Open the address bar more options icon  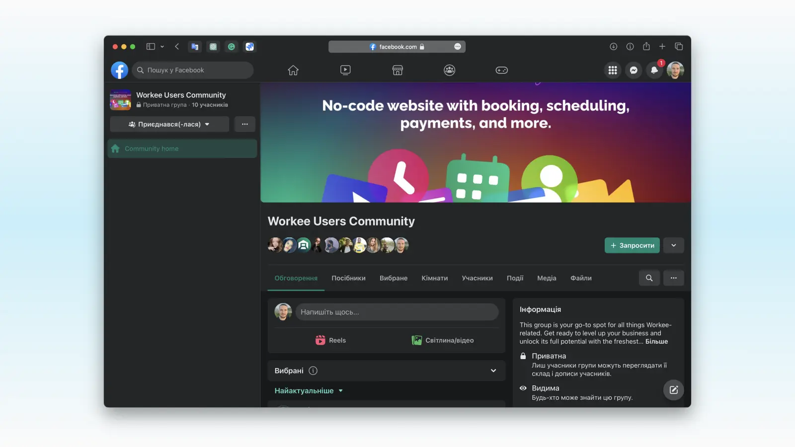[x=458, y=47]
